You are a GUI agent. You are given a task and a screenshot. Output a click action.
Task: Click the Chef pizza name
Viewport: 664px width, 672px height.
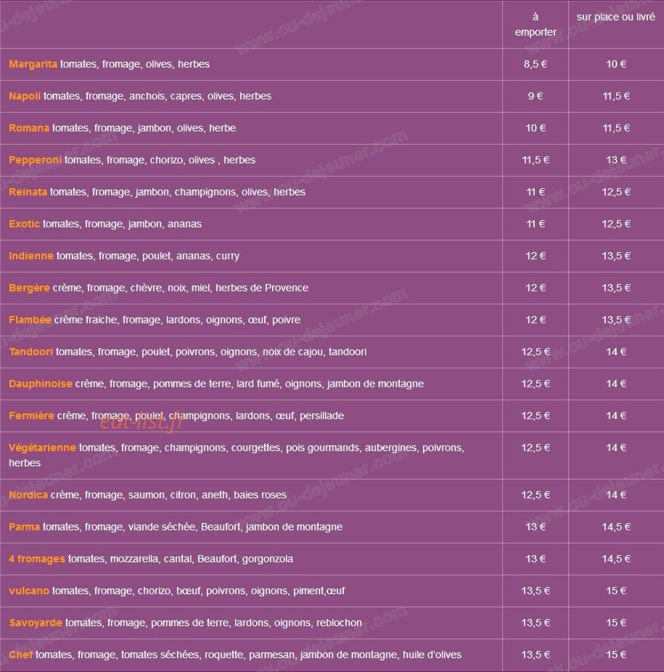[x=20, y=655]
